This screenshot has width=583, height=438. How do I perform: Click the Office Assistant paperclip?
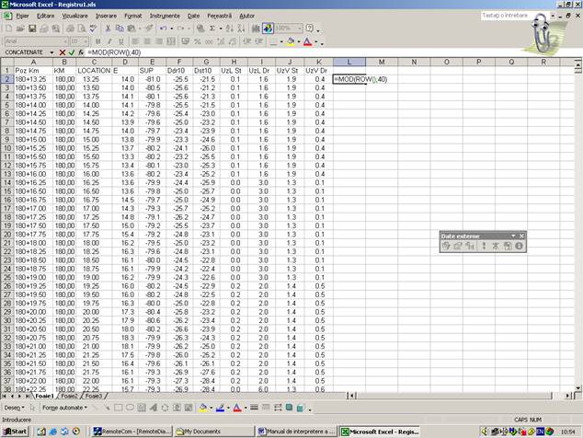(x=544, y=31)
